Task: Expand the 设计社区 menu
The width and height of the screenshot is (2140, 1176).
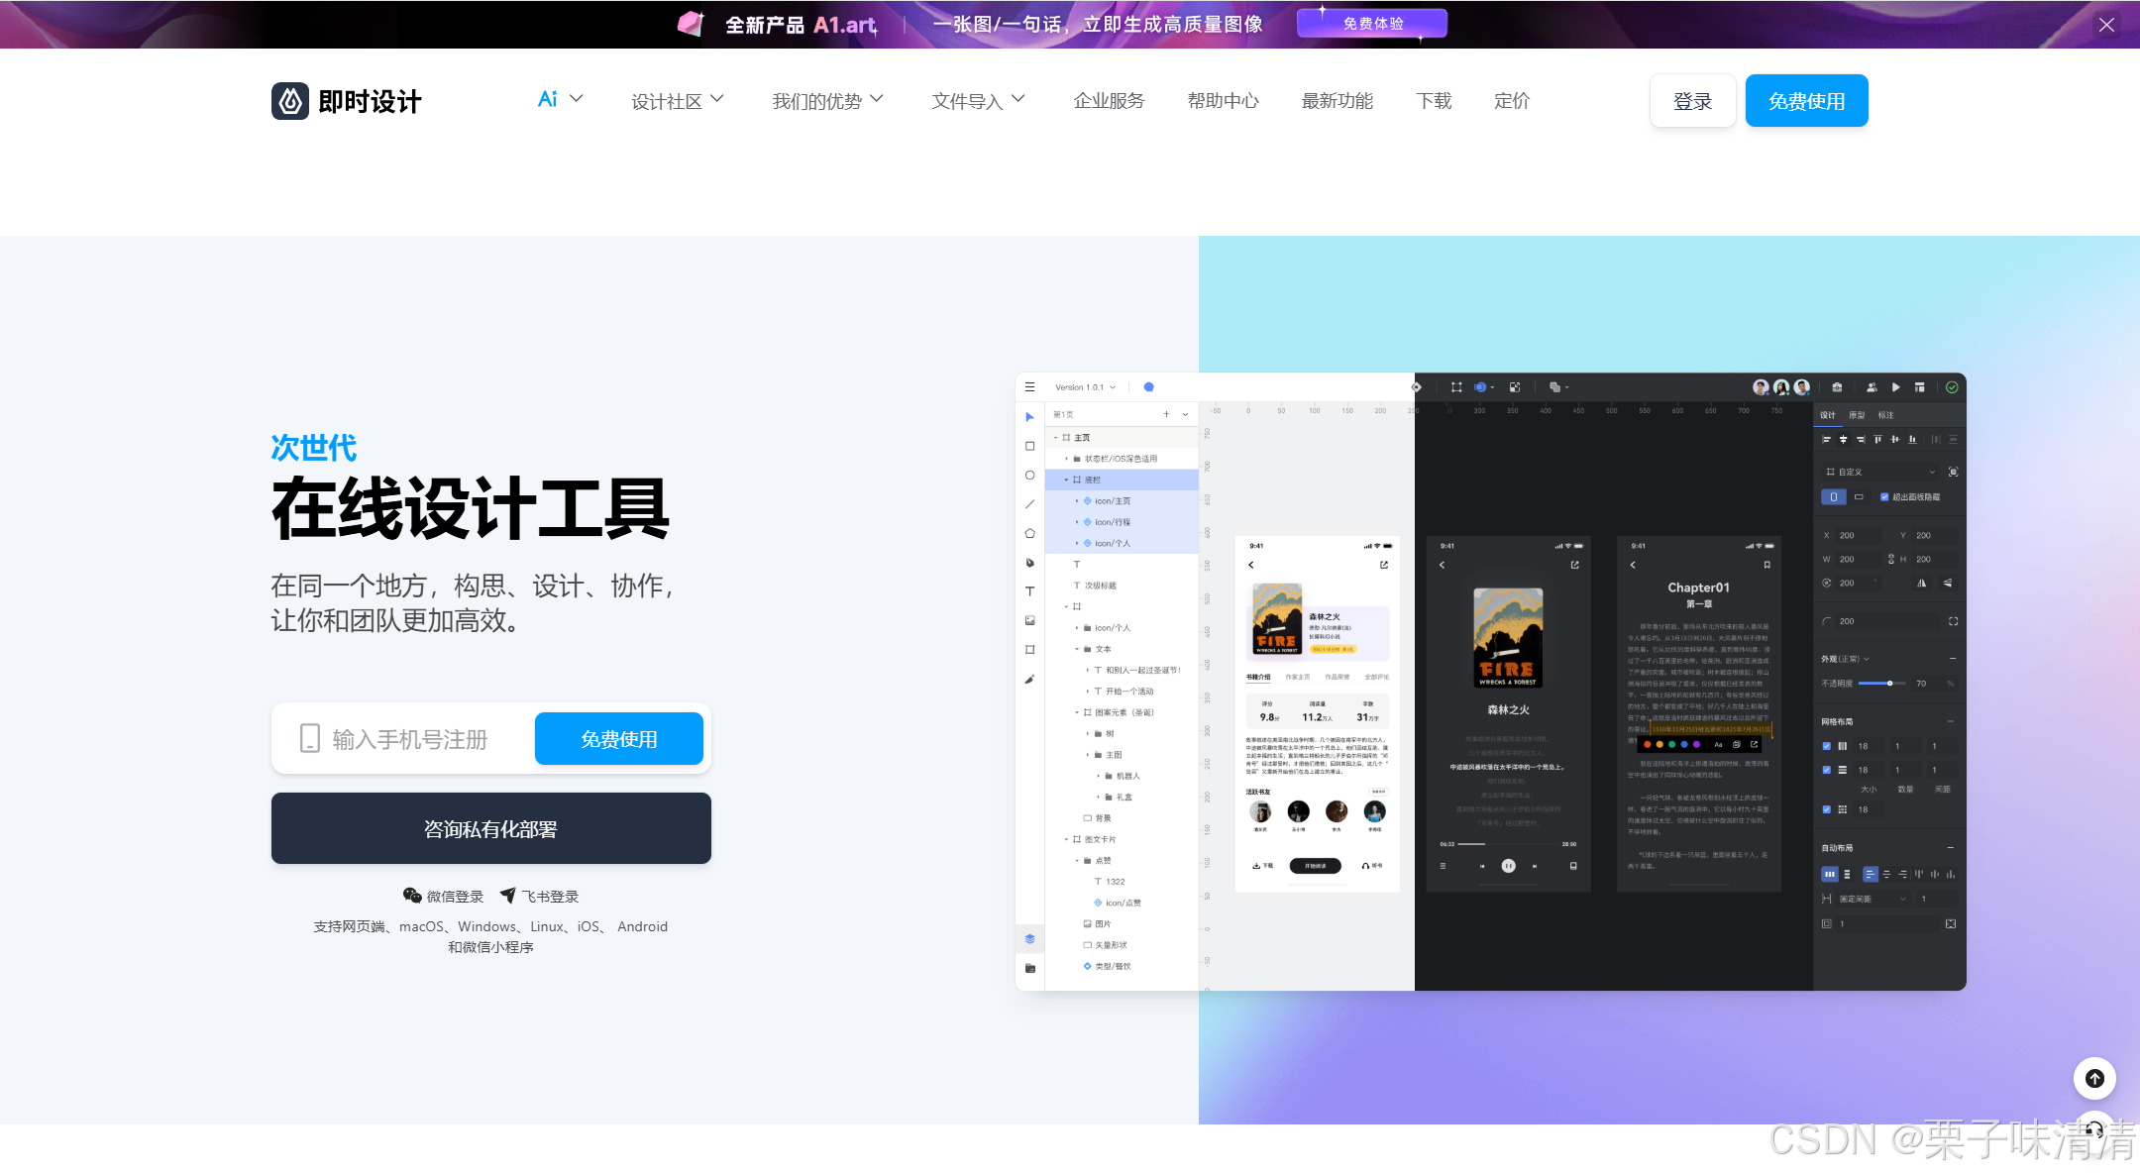Action: [678, 101]
